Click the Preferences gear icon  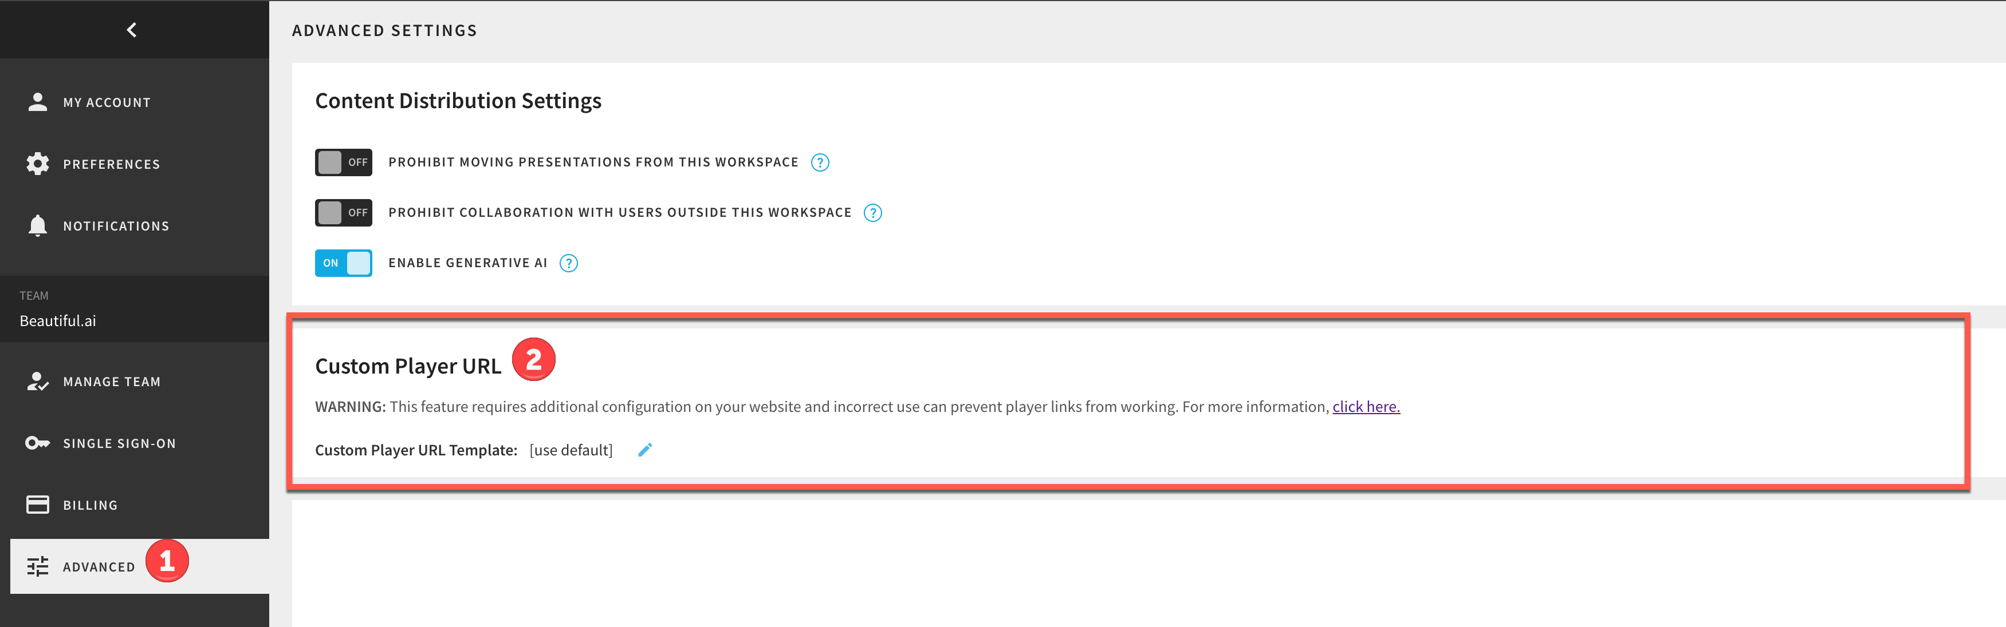[x=37, y=164]
